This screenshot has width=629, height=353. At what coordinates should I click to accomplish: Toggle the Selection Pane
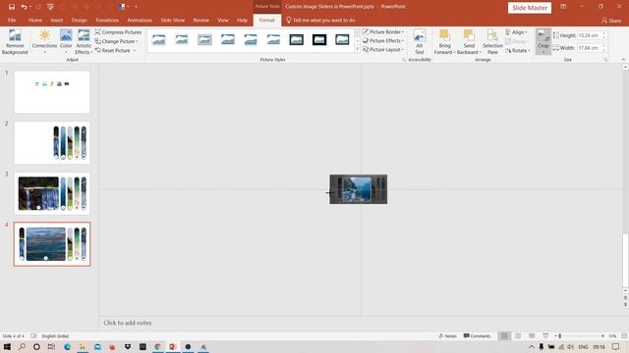[x=492, y=41]
